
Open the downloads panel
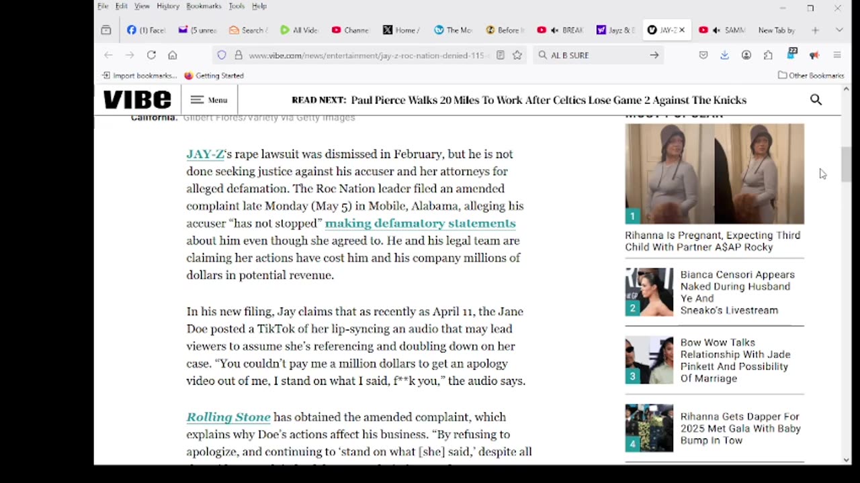pyautogui.click(x=724, y=55)
